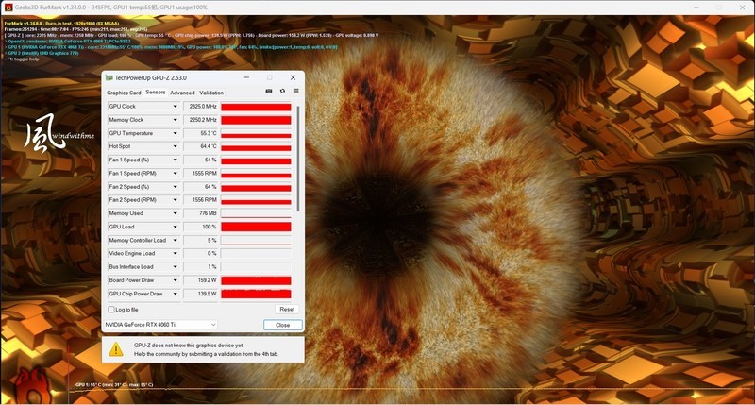Click the GPU-Z refresh icon
This screenshot has width=755, height=405.
(x=282, y=91)
